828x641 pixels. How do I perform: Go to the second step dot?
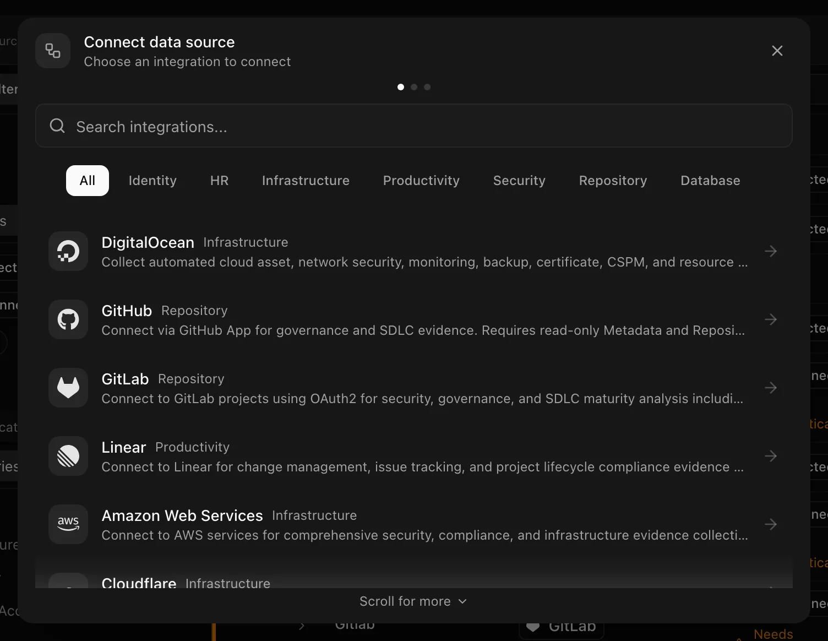click(414, 87)
